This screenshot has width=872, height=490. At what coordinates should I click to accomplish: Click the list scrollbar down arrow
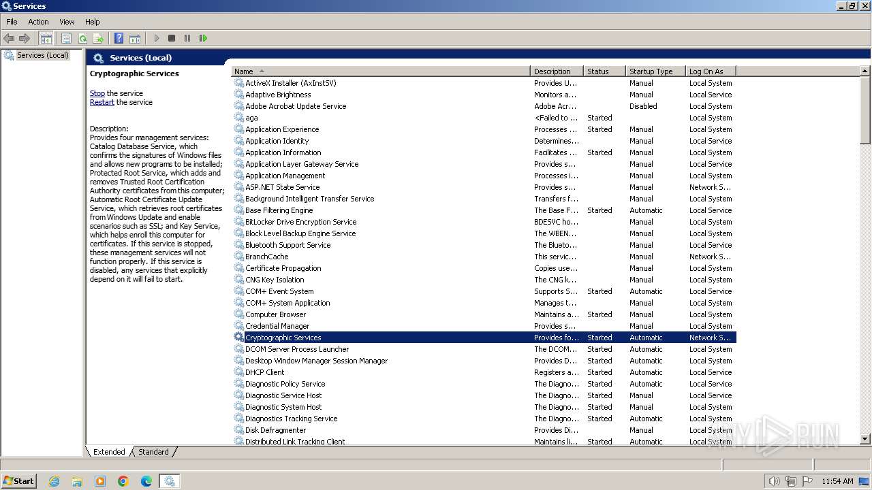click(x=865, y=440)
